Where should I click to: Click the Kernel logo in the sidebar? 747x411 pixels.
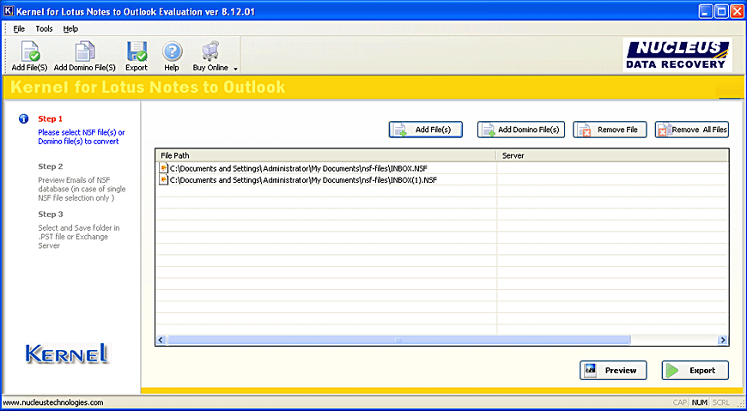click(x=67, y=354)
